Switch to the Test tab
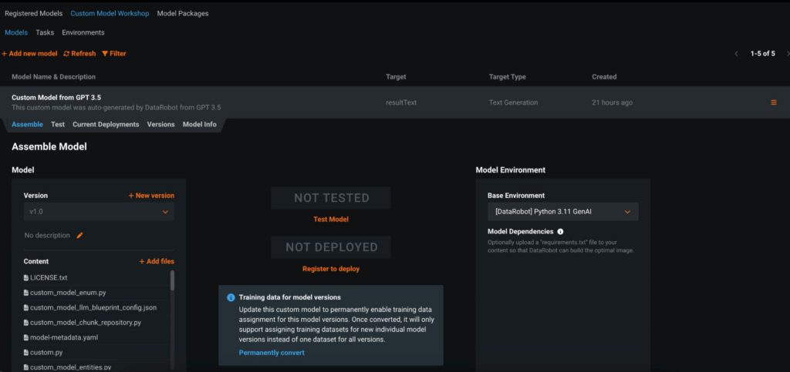Viewport: 790px width, 372px height. pos(58,125)
